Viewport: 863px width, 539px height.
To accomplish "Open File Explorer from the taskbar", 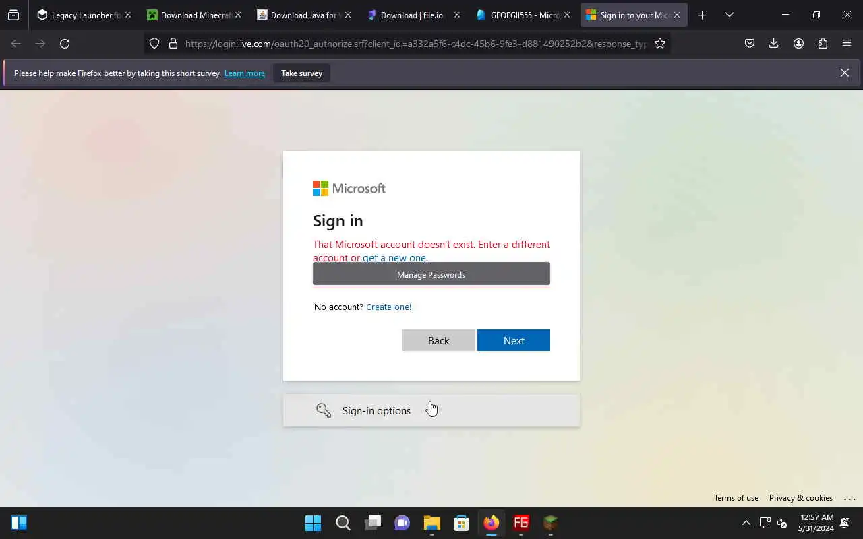I will (432, 523).
